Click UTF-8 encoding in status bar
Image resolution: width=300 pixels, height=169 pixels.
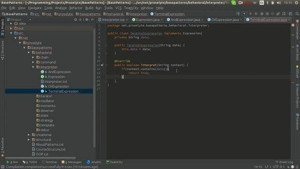coord(278,167)
